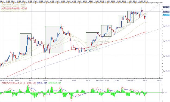170x102 pixels.
Task: Click the MVA(XAU/USD.Close,50) 1,587.40 legend
Action: (13, 7)
